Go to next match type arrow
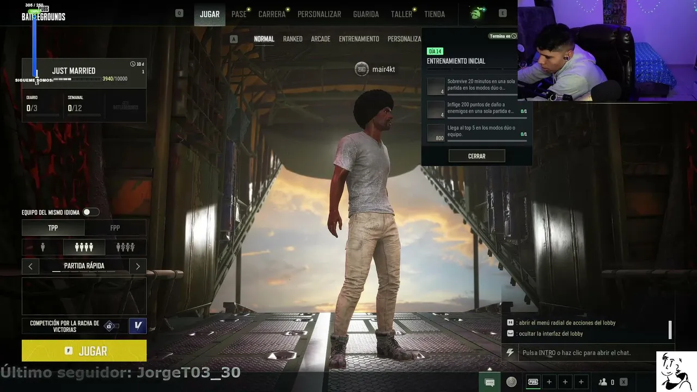Screen dimensions: 697x392 coord(138,266)
